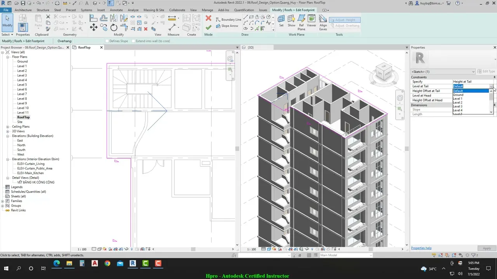Open the Properties palette button
Image resolution: width=497 pixels, height=279 pixels.
coord(23,27)
